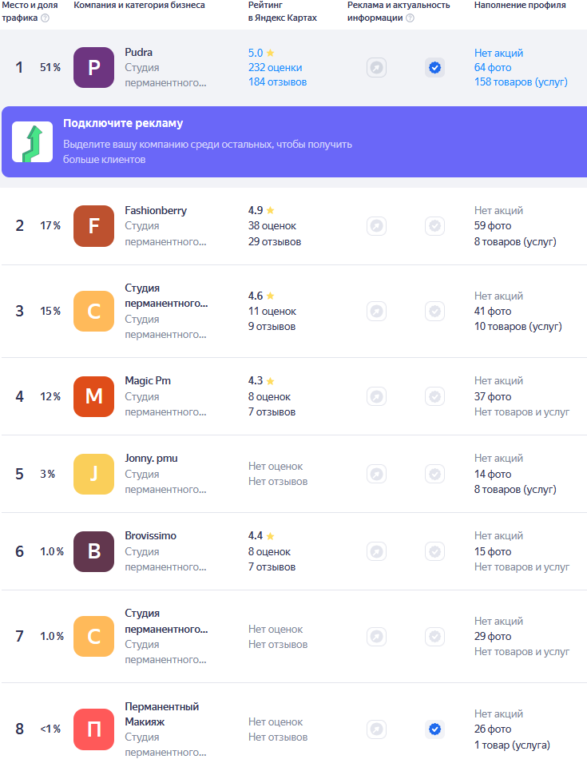Click the '37 фото' text for Magic Pm
Image resolution: width=587 pixels, height=771 pixels.
pyautogui.click(x=493, y=396)
